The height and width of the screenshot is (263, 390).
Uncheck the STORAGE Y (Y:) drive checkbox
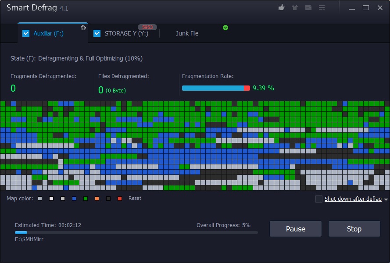[97, 33]
